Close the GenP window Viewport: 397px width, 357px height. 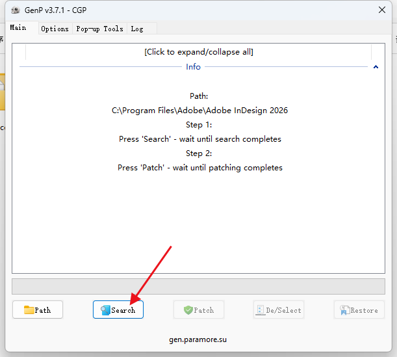coord(382,10)
